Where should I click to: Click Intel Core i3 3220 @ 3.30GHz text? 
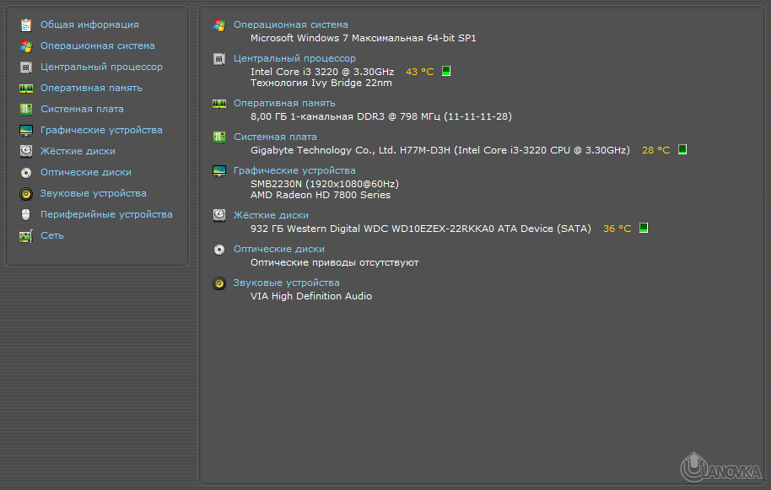322,72
